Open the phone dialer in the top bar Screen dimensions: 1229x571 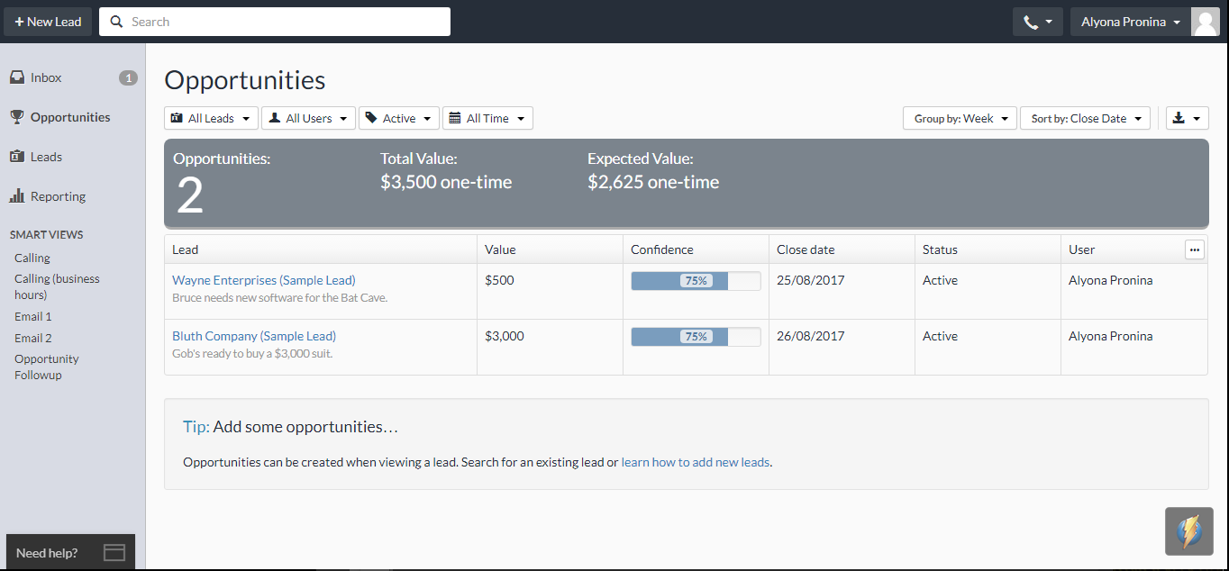(1036, 21)
